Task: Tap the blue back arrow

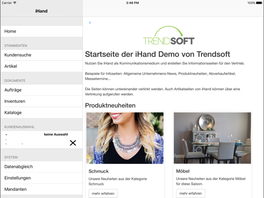Action: [90, 22]
